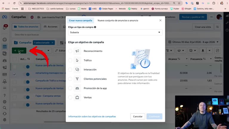This screenshot has height=129, width=229.
Task: Switch to Crear nueva campaña tab
Action: [81, 21]
